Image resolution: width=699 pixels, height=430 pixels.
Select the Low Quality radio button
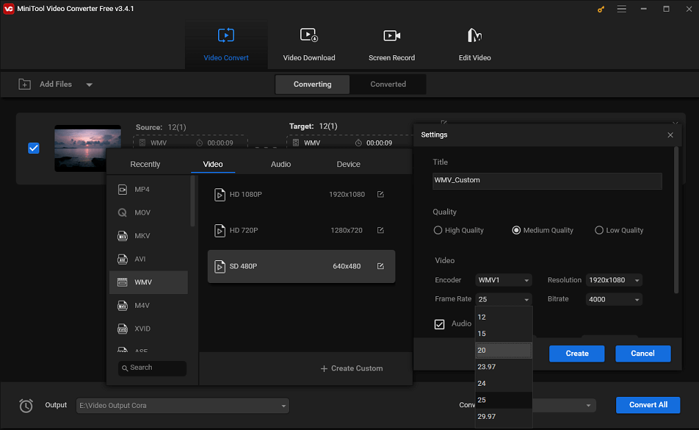coord(599,230)
